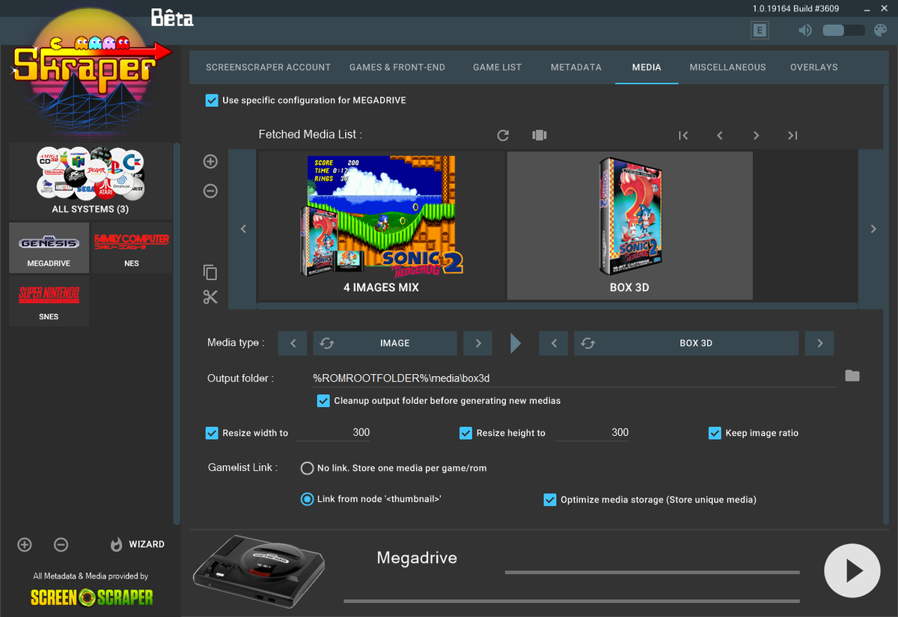Open Games & Front-End tab
This screenshot has width=898, height=617.
coord(397,67)
